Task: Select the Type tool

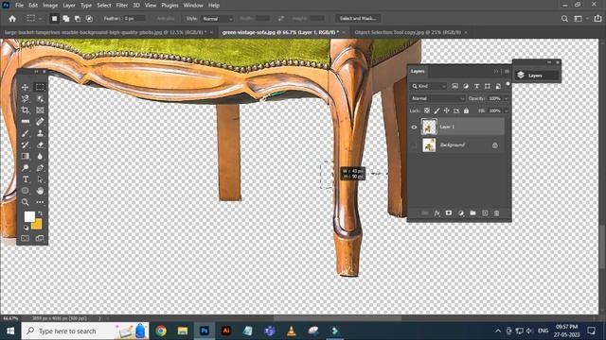Action: tap(26, 179)
